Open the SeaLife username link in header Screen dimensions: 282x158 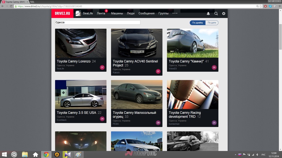88,13
